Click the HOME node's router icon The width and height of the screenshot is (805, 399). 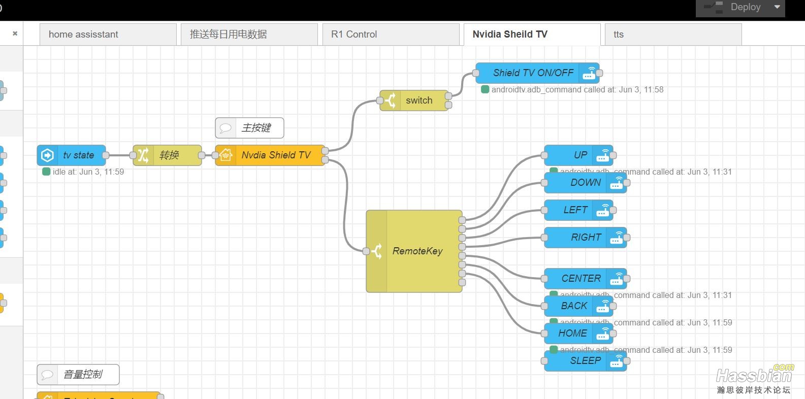(x=603, y=334)
